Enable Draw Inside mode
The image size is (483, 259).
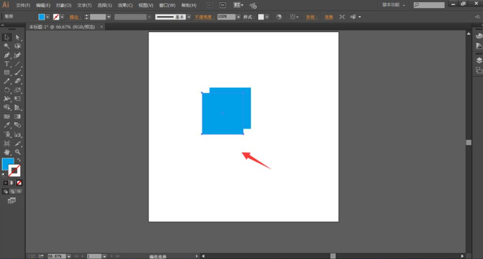click(x=19, y=191)
